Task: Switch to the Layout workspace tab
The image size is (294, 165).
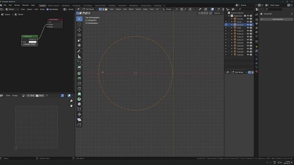Action: (42, 5)
